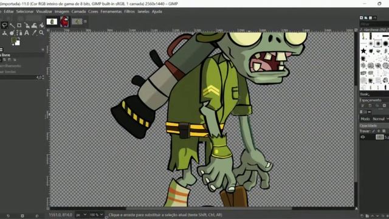Open tool options panel configuration menu

pos(43,50)
